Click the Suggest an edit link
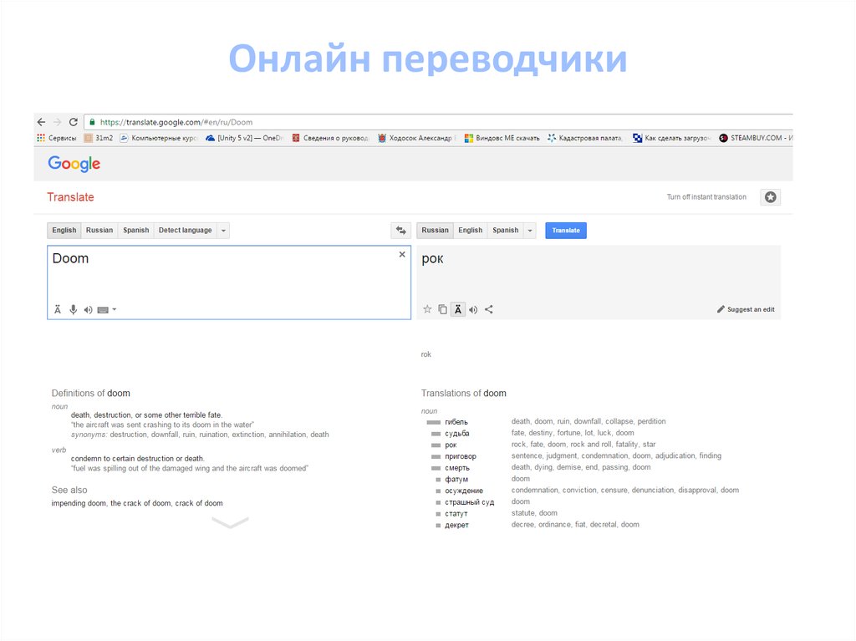Screen dimensions: 856x641 pyautogui.click(x=746, y=309)
